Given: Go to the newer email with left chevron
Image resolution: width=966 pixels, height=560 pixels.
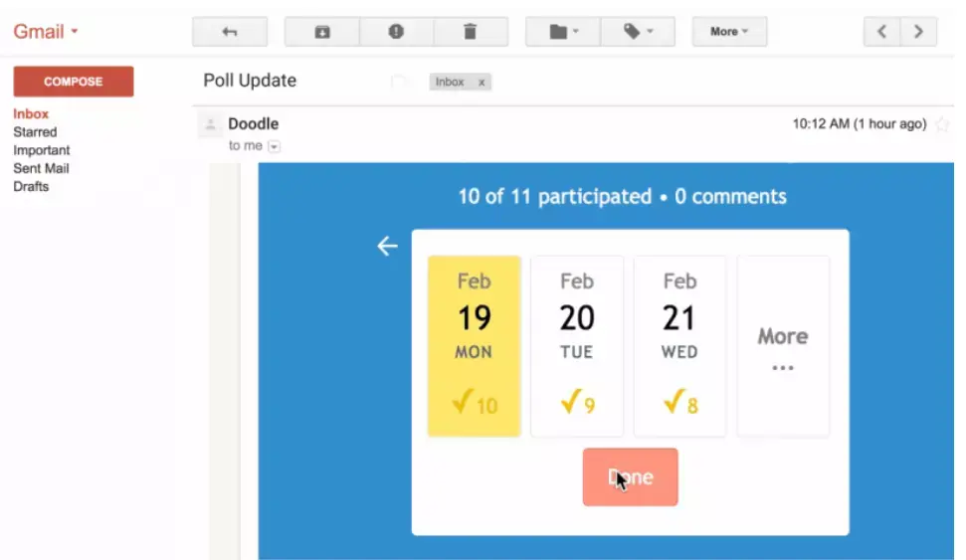Looking at the screenshot, I should 881,32.
